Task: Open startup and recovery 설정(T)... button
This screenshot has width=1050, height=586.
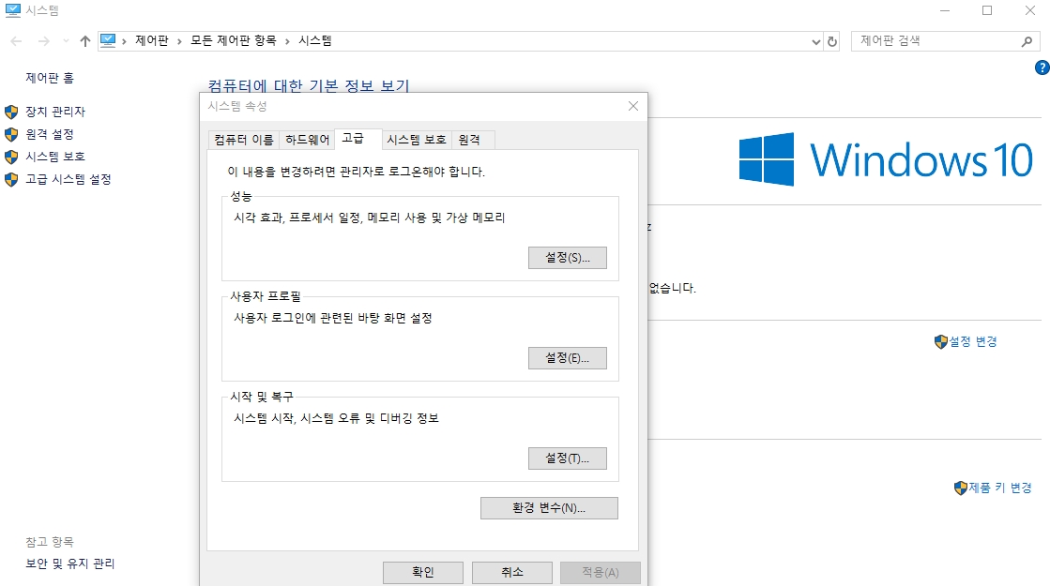Action: tap(567, 458)
